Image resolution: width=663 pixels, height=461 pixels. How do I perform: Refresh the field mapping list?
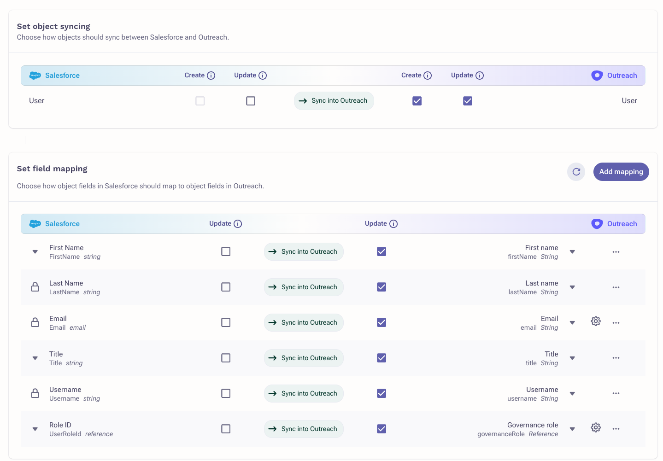(x=576, y=172)
